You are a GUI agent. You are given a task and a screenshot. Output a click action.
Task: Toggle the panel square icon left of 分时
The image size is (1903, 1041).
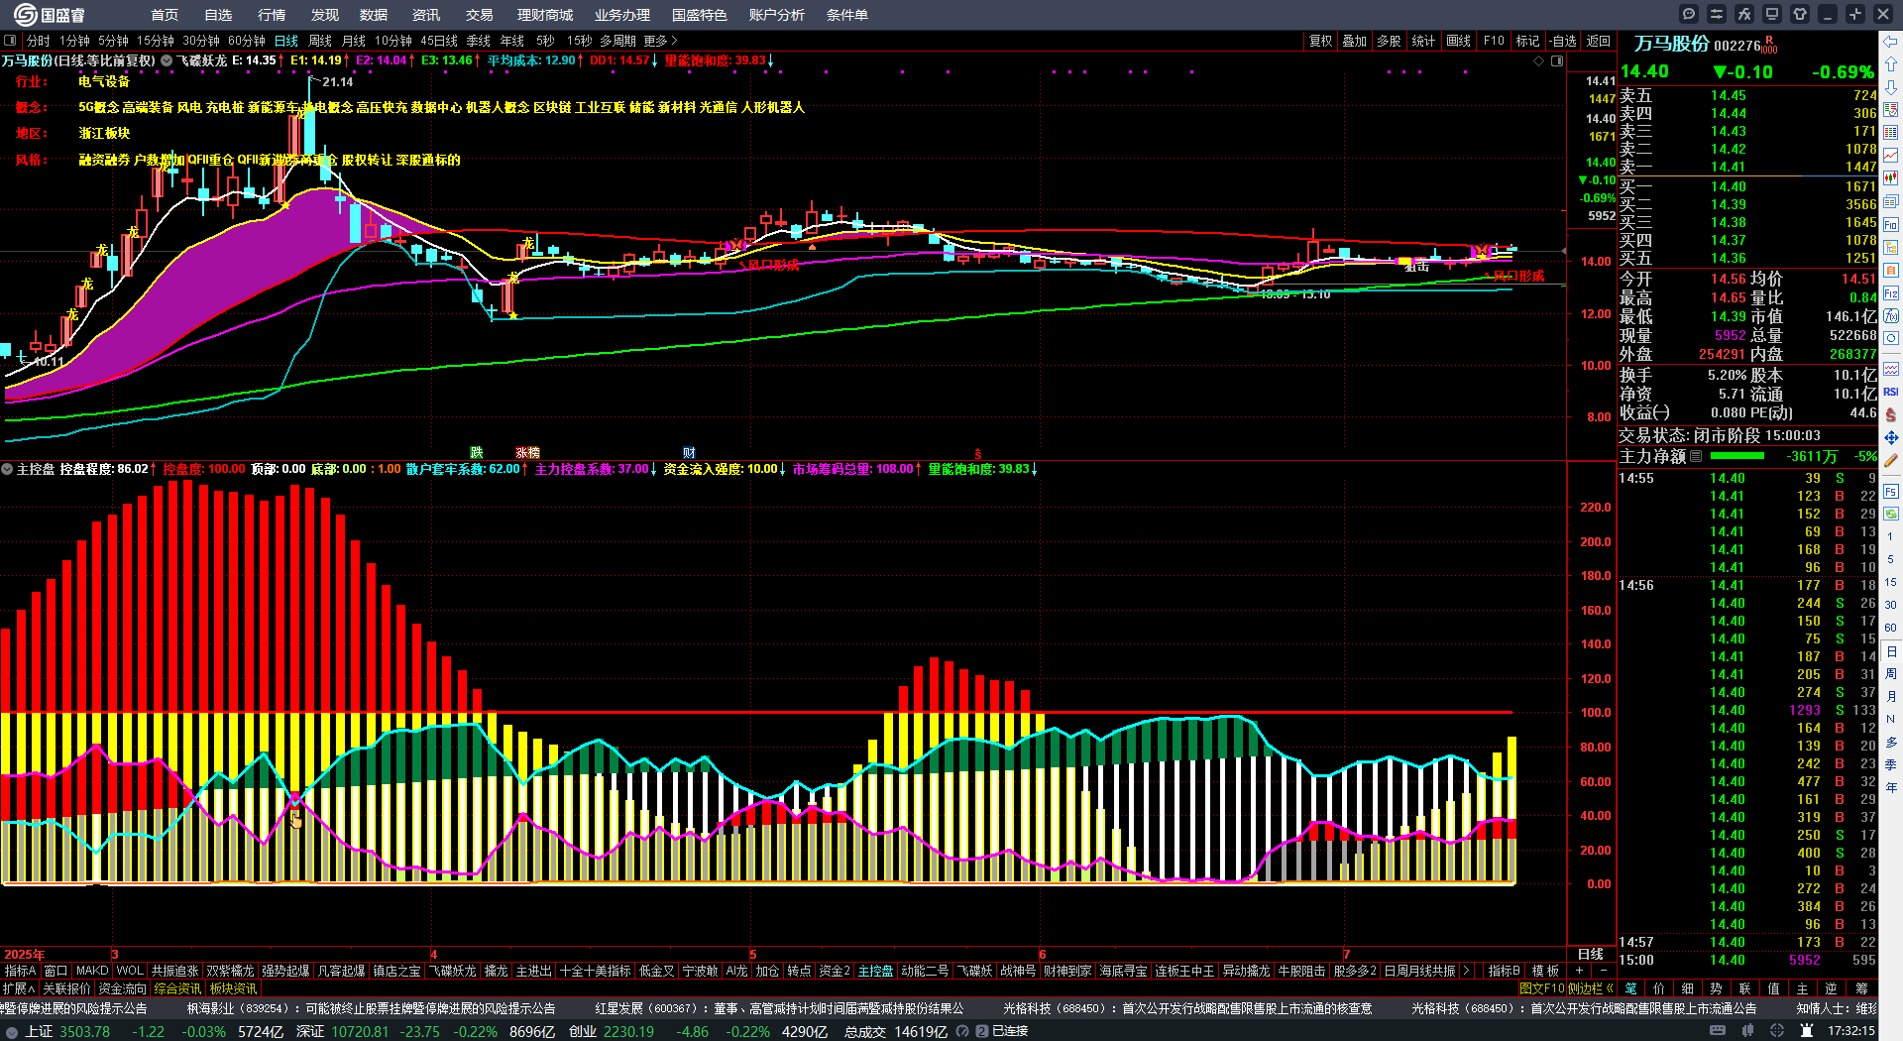pos(10,41)
